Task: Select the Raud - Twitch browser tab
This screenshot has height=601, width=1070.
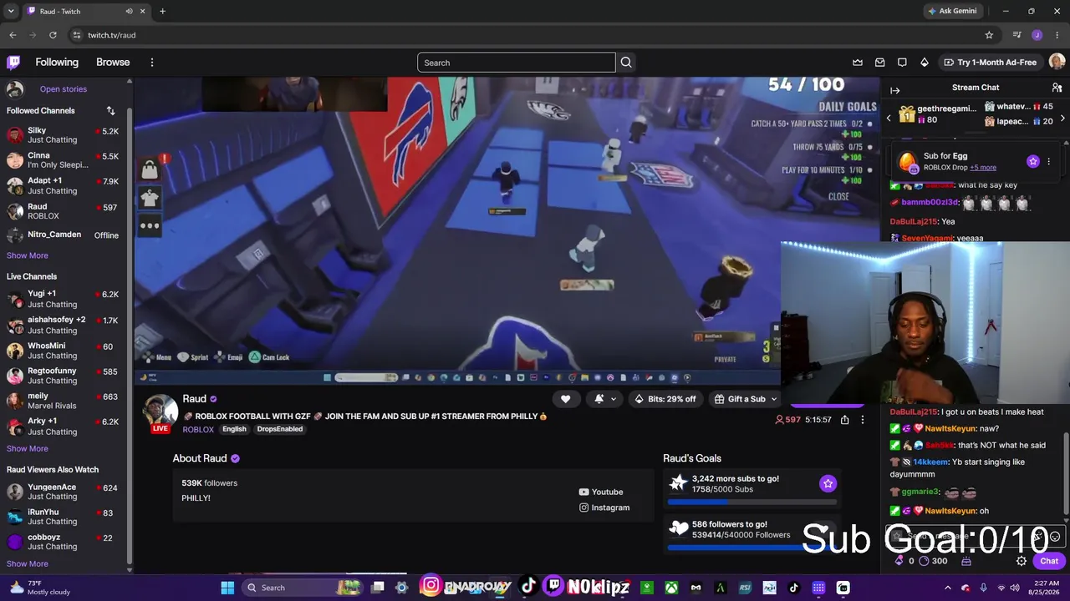Action: 86,11
